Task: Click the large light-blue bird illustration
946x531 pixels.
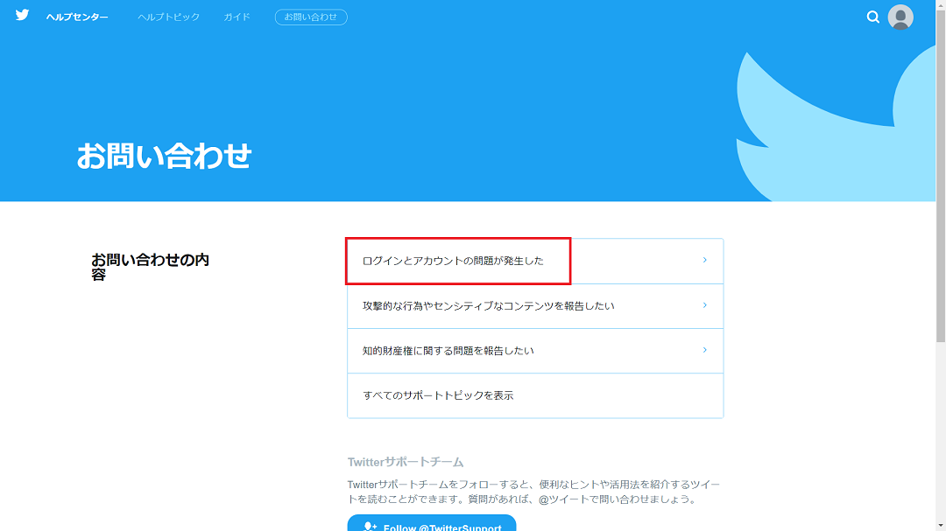Action: (832, 122)
